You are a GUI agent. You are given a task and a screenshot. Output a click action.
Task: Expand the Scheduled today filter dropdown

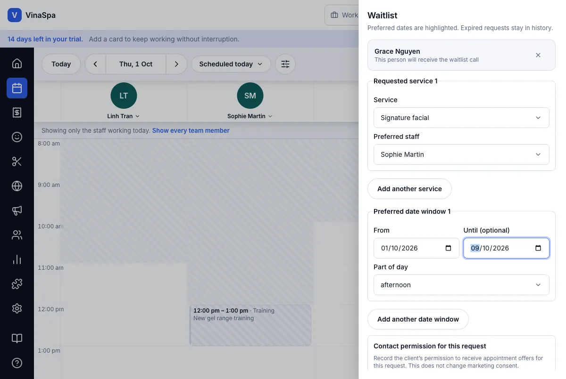click(231, 64)
